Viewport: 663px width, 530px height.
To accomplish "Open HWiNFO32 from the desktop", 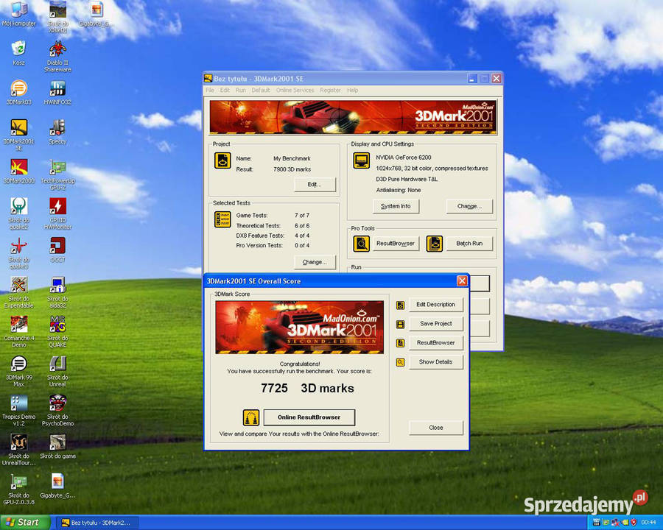I will tap(57, 88).
